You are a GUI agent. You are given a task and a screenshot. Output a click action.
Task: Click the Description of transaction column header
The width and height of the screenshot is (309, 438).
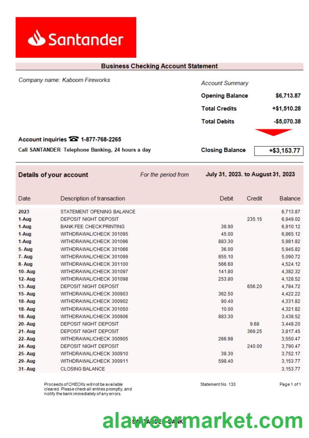93,198
